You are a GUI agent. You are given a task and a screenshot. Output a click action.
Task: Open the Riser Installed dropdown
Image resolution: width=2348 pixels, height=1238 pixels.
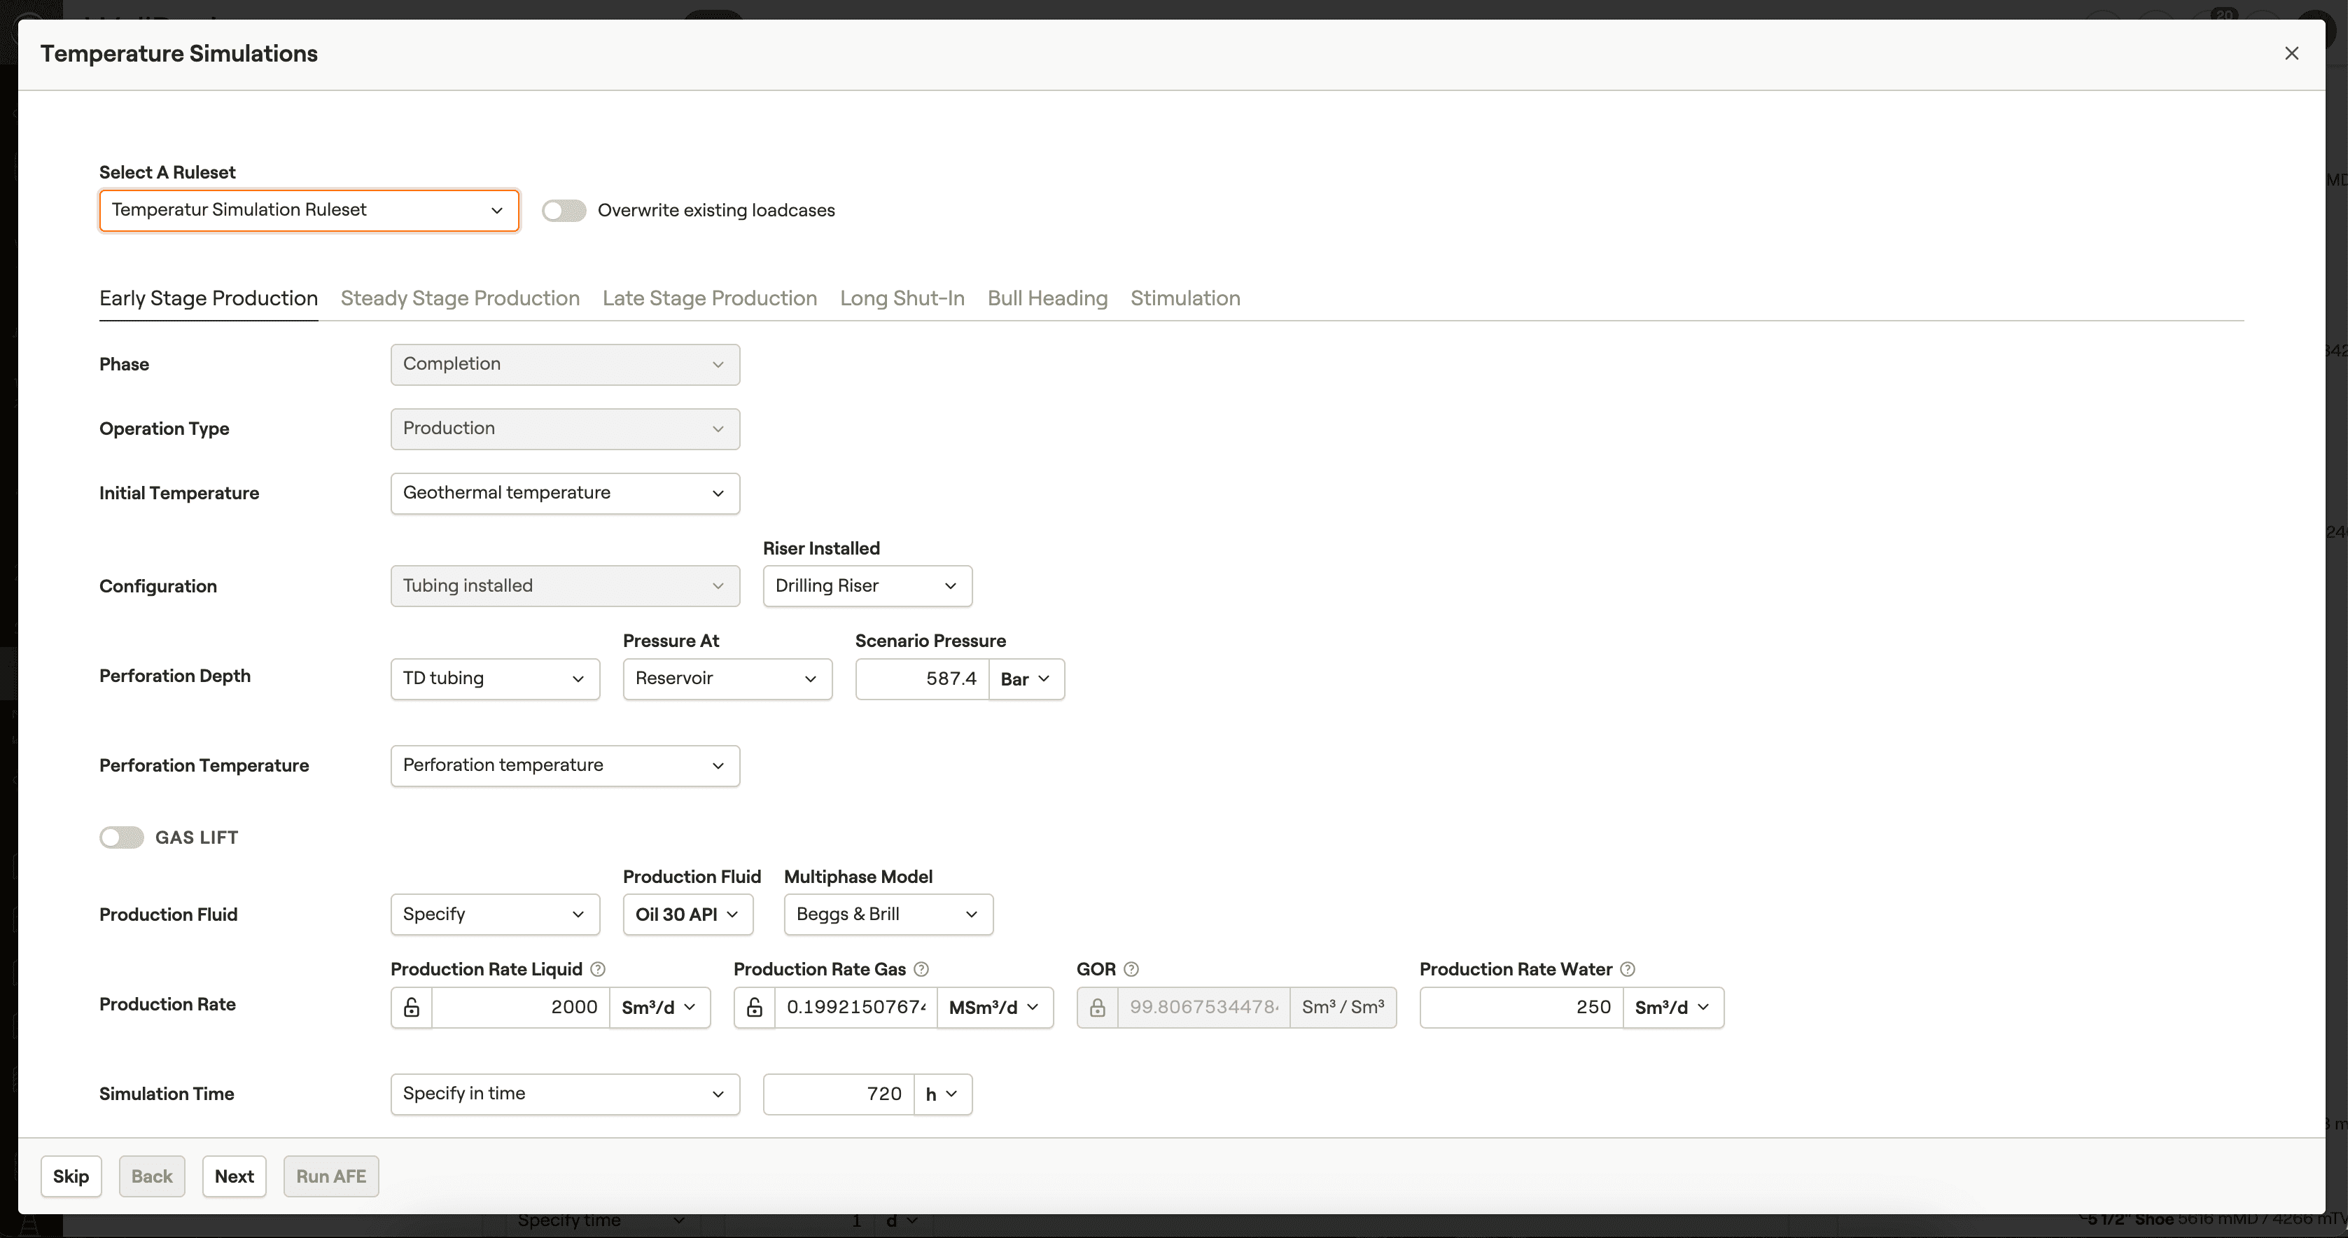pyautogui.click(x=867, y=586)
